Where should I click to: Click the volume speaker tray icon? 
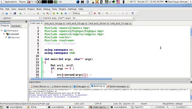[x=110, y=2]
